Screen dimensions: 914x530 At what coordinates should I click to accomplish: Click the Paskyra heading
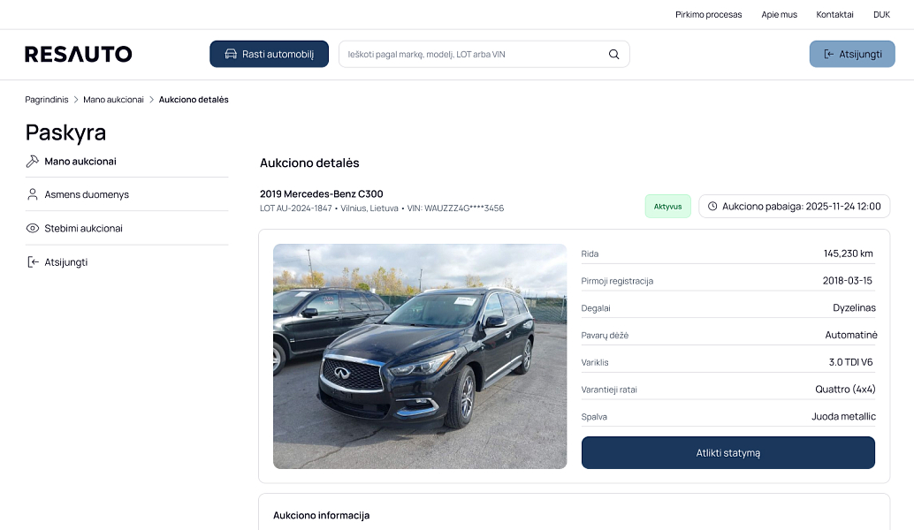click(x=65, y=132)
